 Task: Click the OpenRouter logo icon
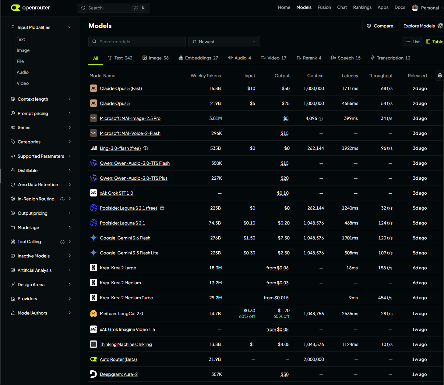coord(15,8)
